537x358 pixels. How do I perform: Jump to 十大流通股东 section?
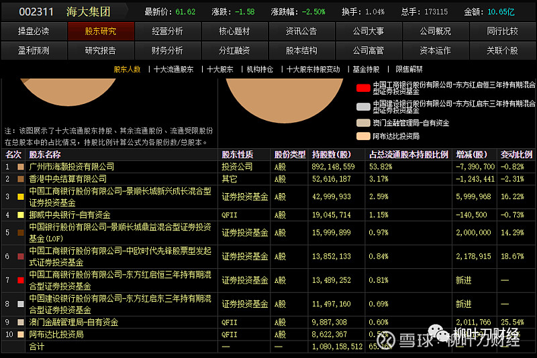(x=174, y=70)
